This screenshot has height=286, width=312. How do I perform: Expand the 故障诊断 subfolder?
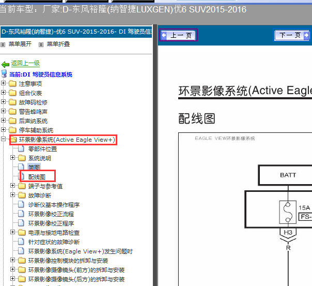pyautogui.click(x=12, y=194)
